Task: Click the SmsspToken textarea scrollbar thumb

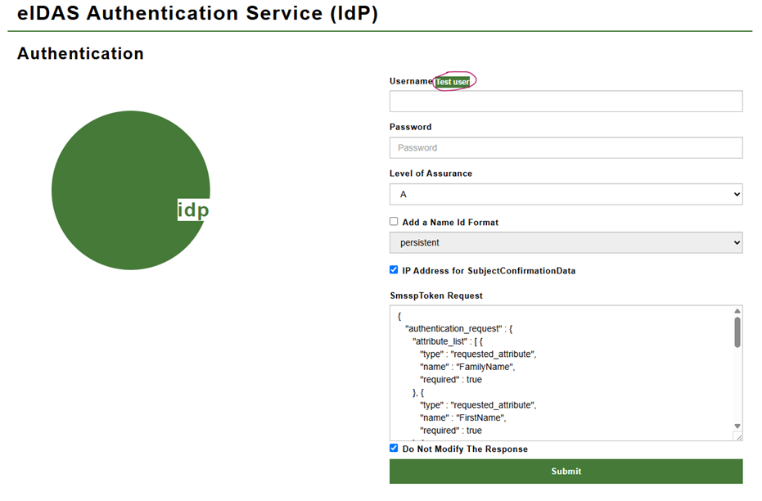Action: (x=737, y=332)
